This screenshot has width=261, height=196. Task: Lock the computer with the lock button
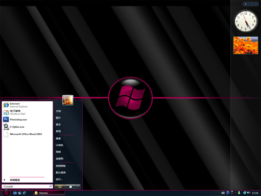pyautogui.click(x=70, y=186)
